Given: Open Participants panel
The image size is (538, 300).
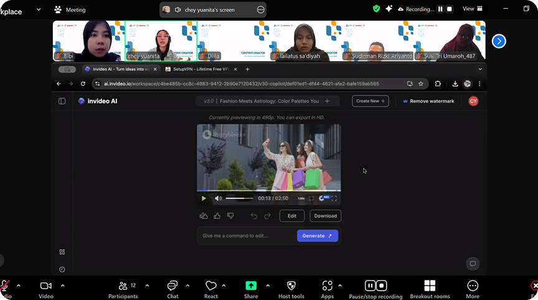Looking at the screenshot, I should pyautogui.click(x=123, y=289).
